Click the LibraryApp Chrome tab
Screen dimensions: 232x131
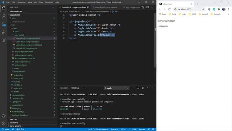(x=176, y=4)
